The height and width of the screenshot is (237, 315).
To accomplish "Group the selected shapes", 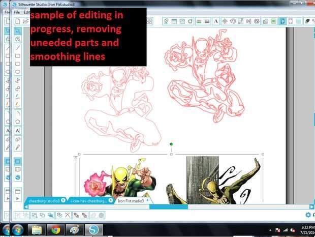I will pyautogui.click(x=18, y=215).
